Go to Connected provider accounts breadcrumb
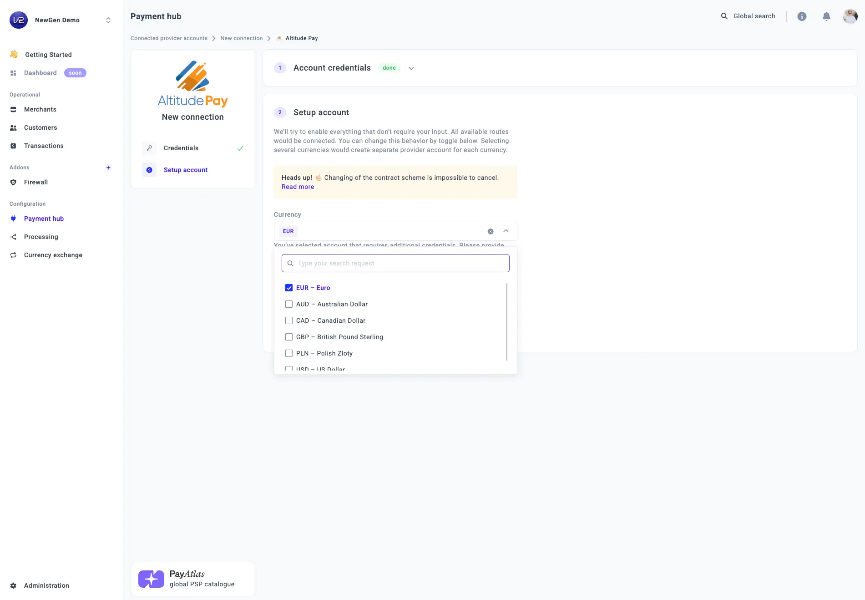Viewport: 865px width, 600px height. pos(169,38)
